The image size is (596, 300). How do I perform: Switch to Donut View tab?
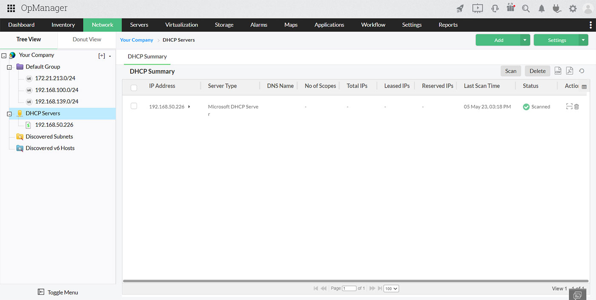coord(87,39)
